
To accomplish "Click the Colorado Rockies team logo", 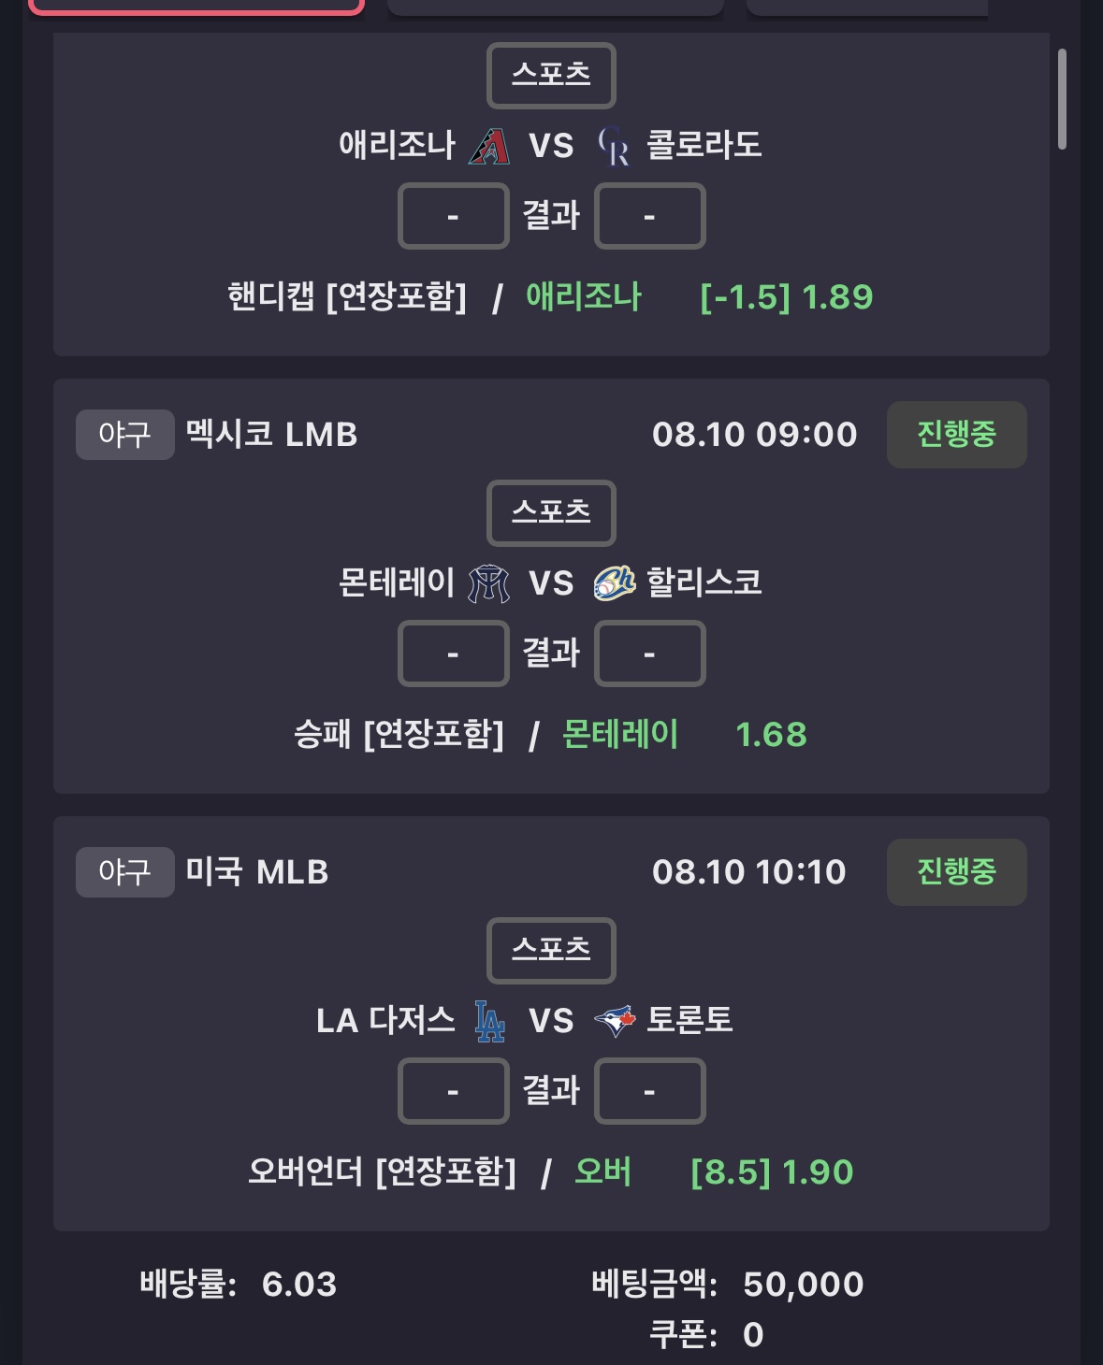I will click(614, 146).
